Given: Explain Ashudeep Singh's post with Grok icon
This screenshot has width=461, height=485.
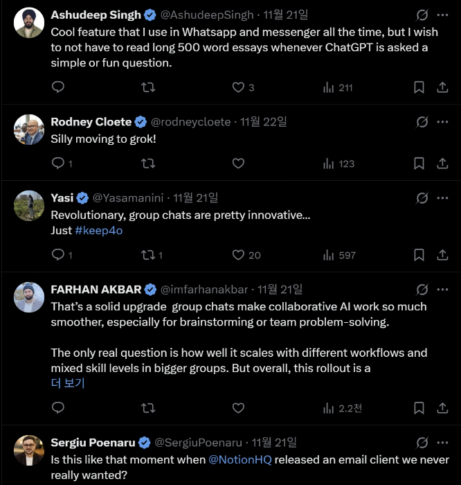Looking at the screenshot, I should tap(421, 15).
